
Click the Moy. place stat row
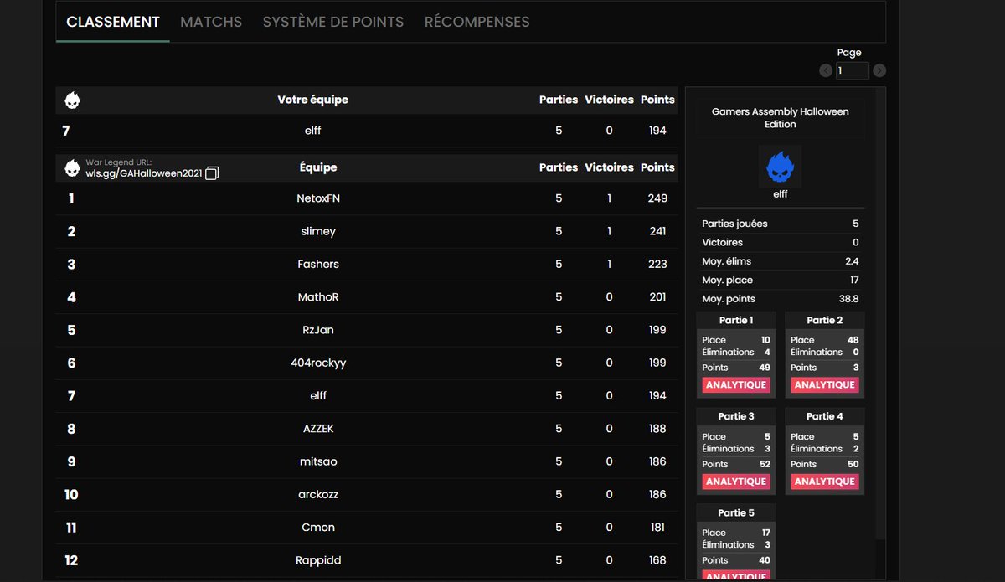coord(780,281)
